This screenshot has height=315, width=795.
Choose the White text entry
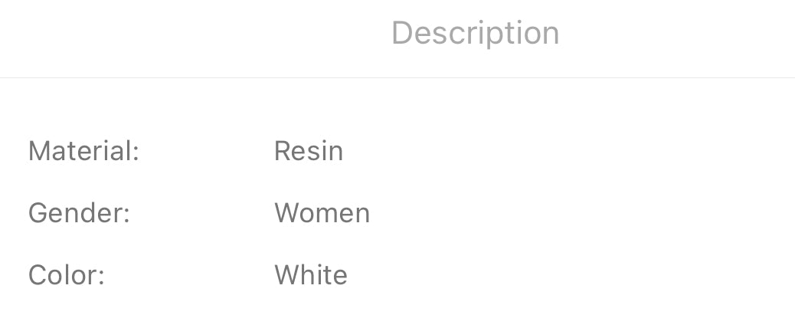click(x=311, y=275)
